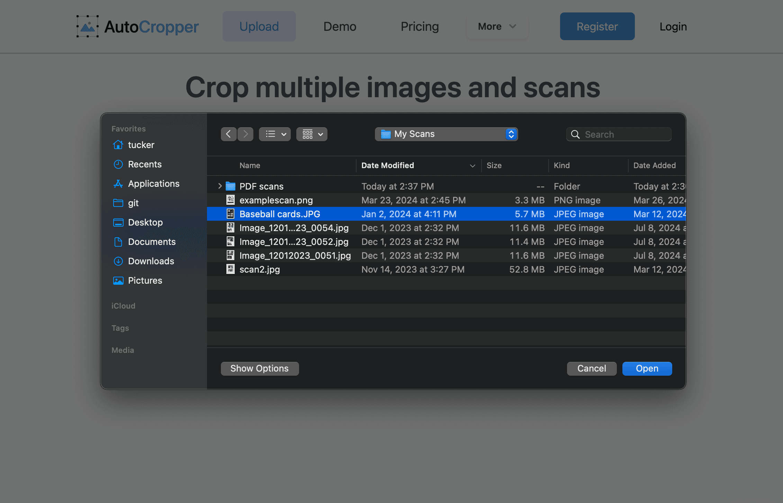Open the tucker home folder in sidebar
Viewport: 783px width, 503px height.
point(141,145)
